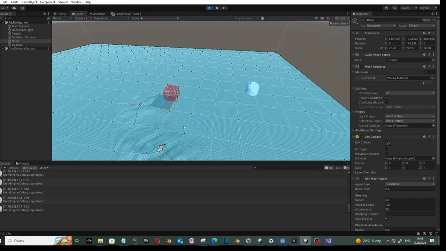
Task: Toggle Collapse in the Console
Action: point(13,168)
